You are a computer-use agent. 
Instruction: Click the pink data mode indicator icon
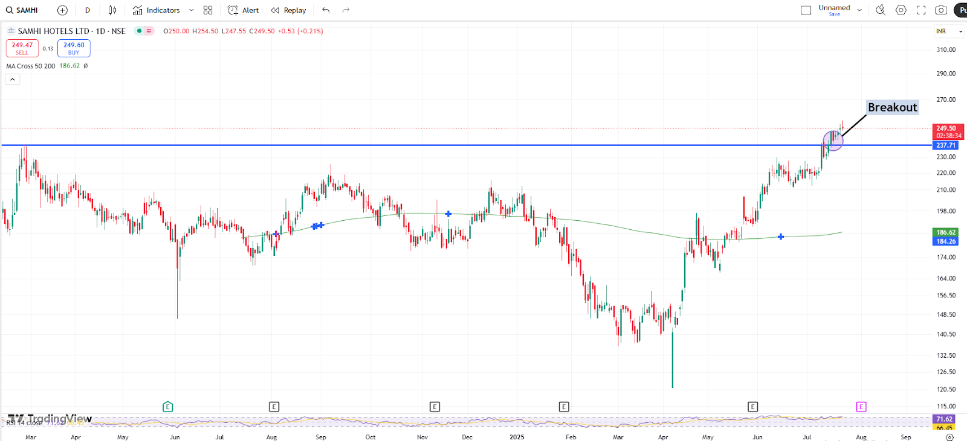point(149,31)
